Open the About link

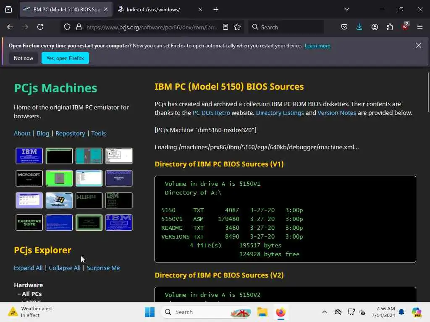[x=22, y=133]
